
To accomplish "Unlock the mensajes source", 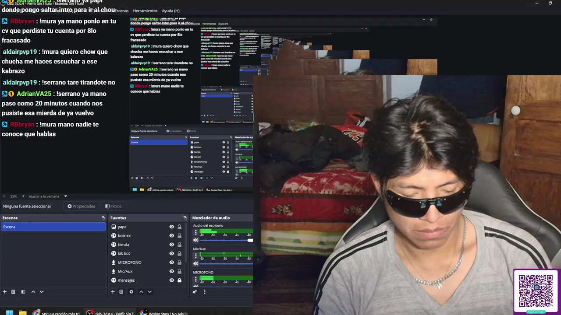I will coord(179,280).
